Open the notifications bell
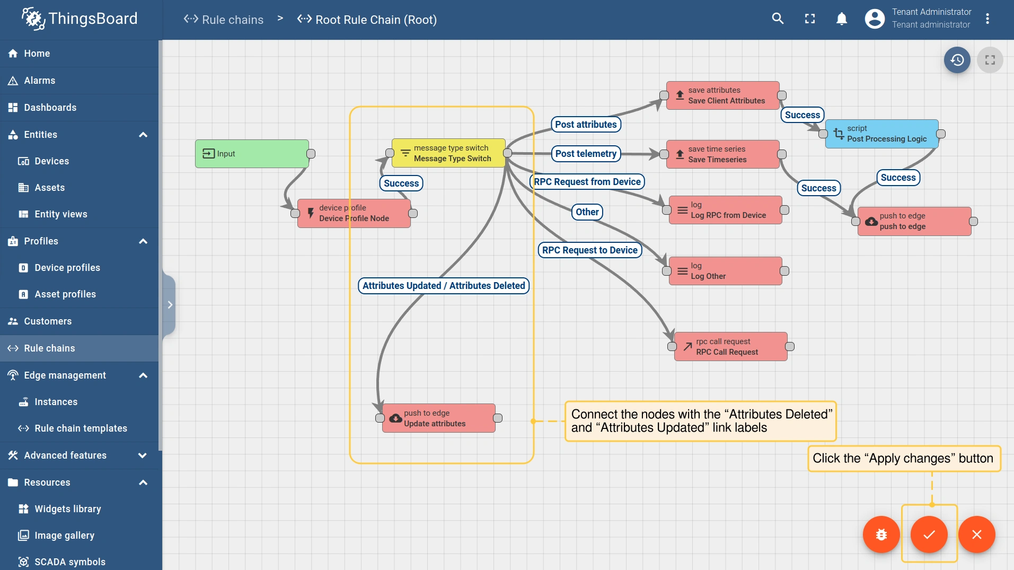This screenshot has width=1014, height=570. (x=841, y=19)
